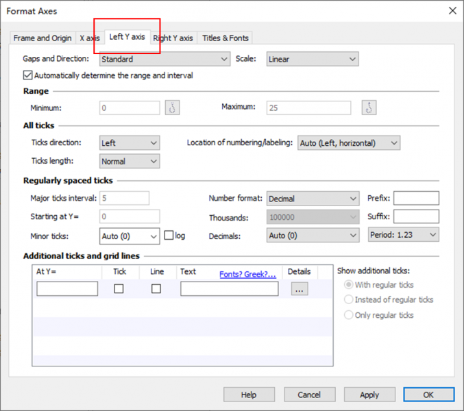Close the Format Axes dialog

[452, 10]
